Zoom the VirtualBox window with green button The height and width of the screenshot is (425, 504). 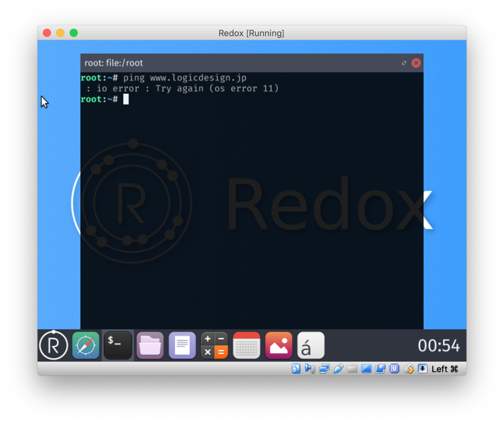coord(74,33)
